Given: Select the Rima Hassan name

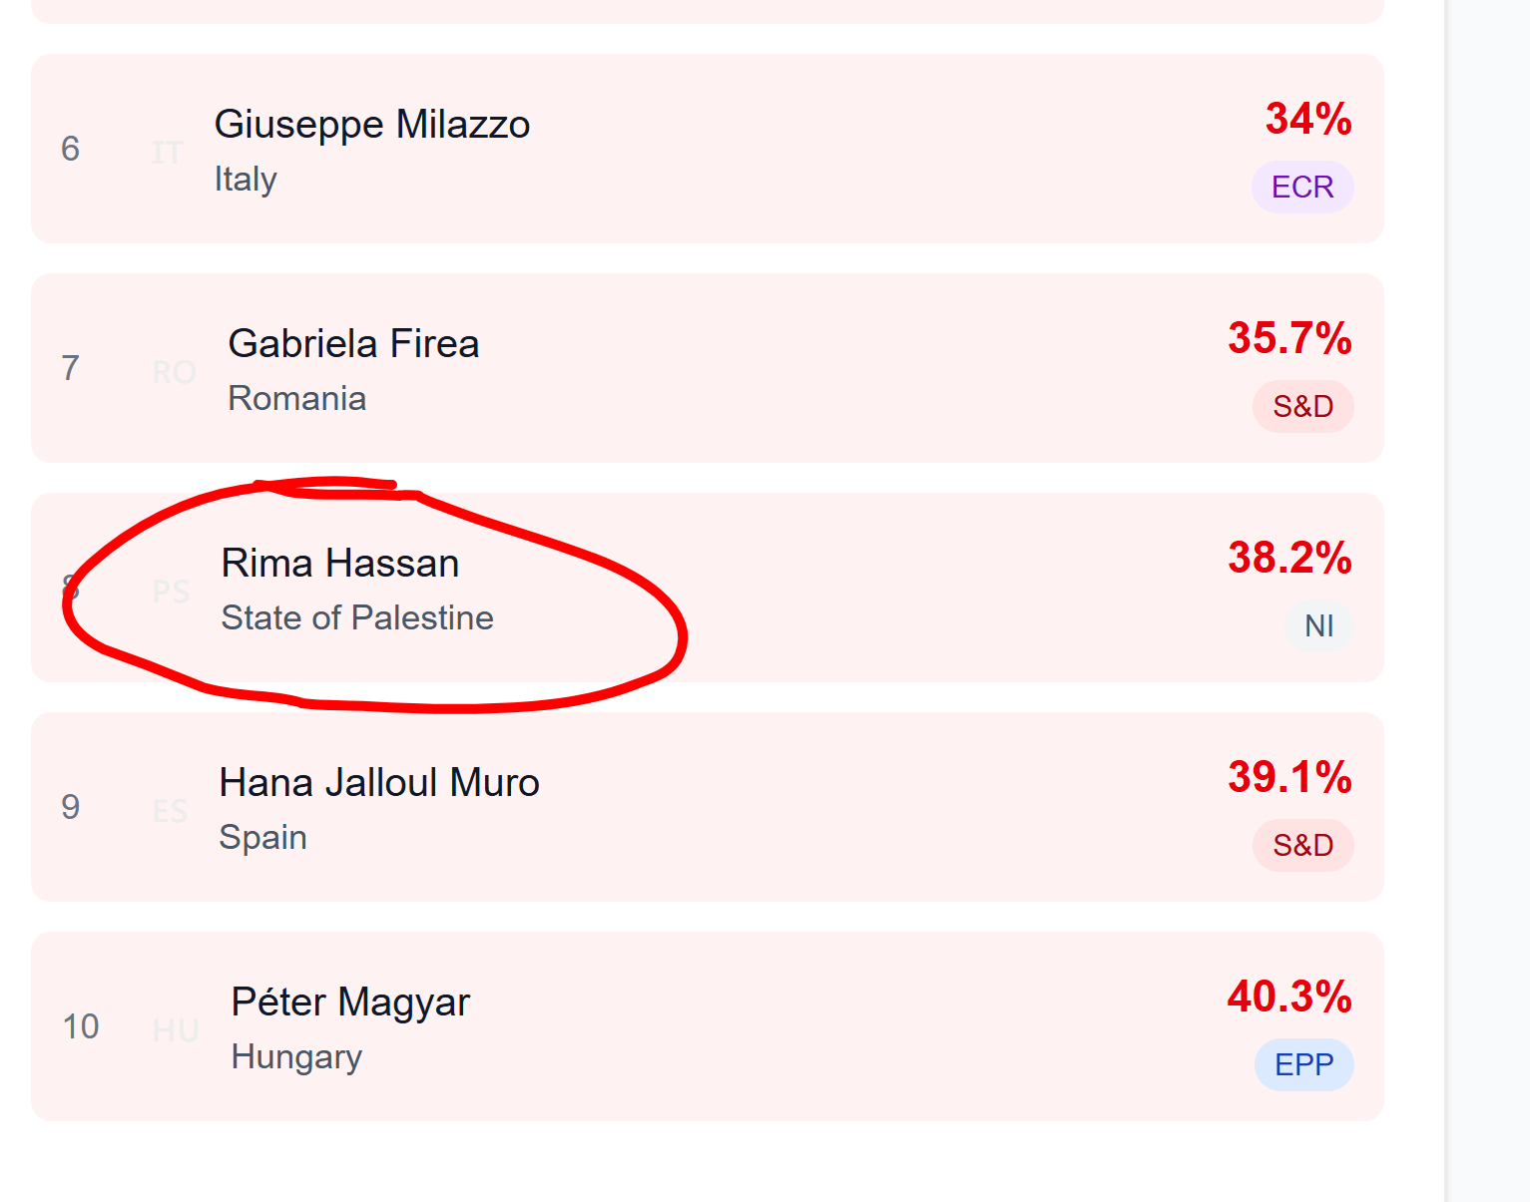Looking at the screenshot, I should [339, 564].
